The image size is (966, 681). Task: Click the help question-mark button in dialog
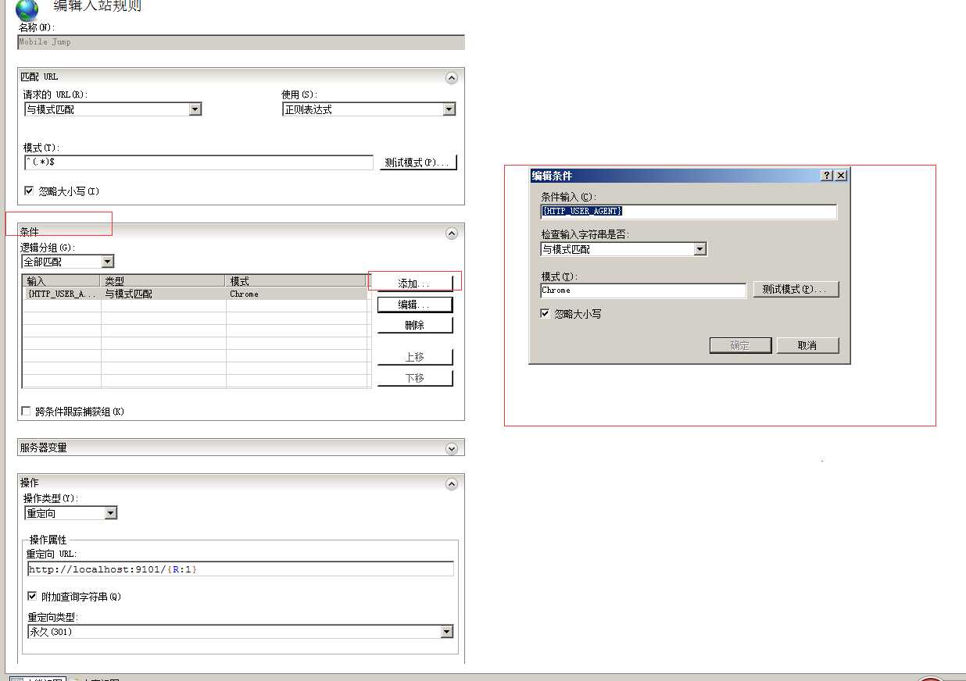click(827, 176)
